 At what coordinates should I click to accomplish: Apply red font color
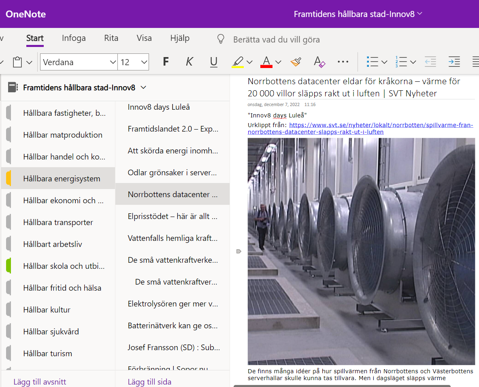[x=266, y=62]
